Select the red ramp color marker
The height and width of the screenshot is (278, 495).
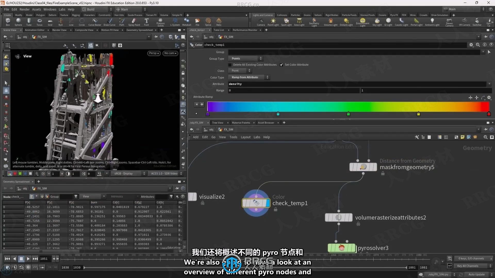click(489, 114)
